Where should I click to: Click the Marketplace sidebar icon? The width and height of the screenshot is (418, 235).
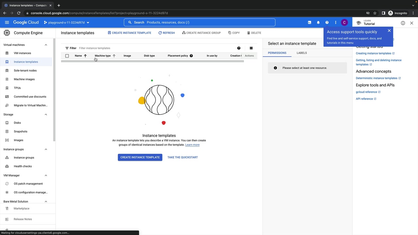(7, 209)
